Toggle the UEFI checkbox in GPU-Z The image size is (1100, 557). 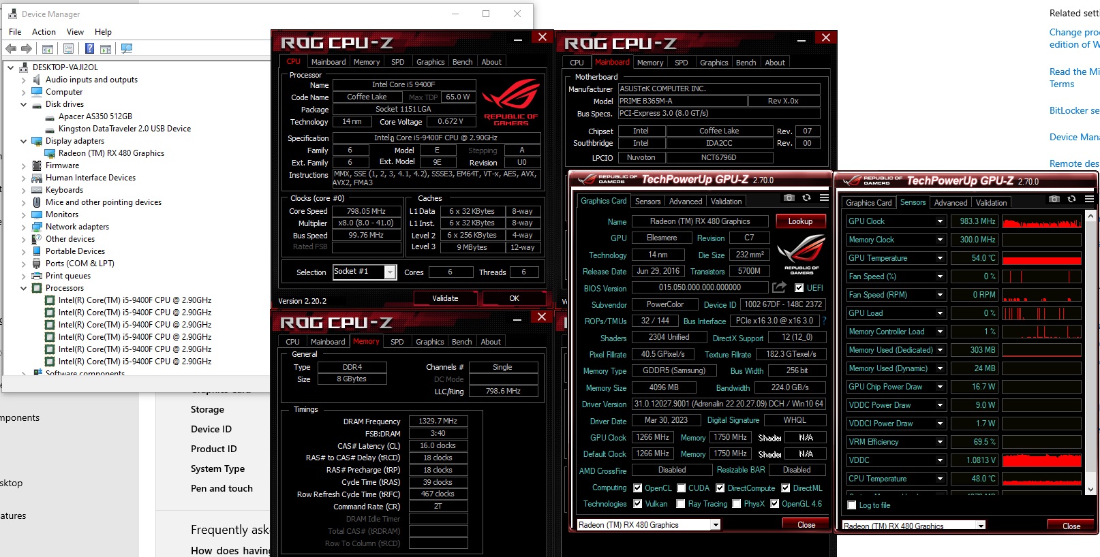[x=799, y=288]
